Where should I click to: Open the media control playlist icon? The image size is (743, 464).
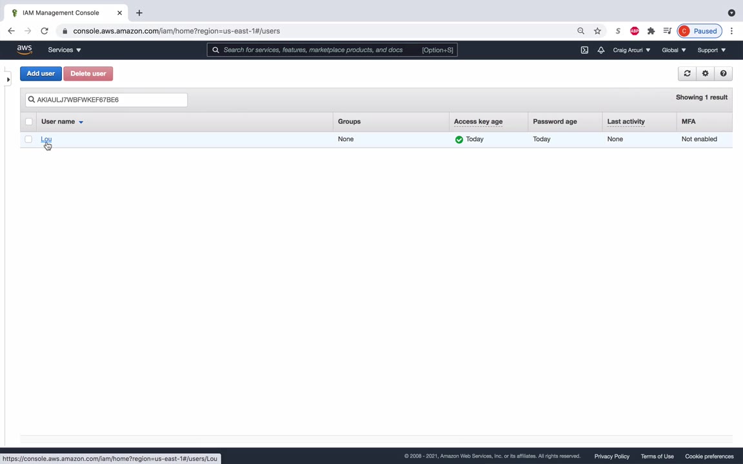point(667,31)
